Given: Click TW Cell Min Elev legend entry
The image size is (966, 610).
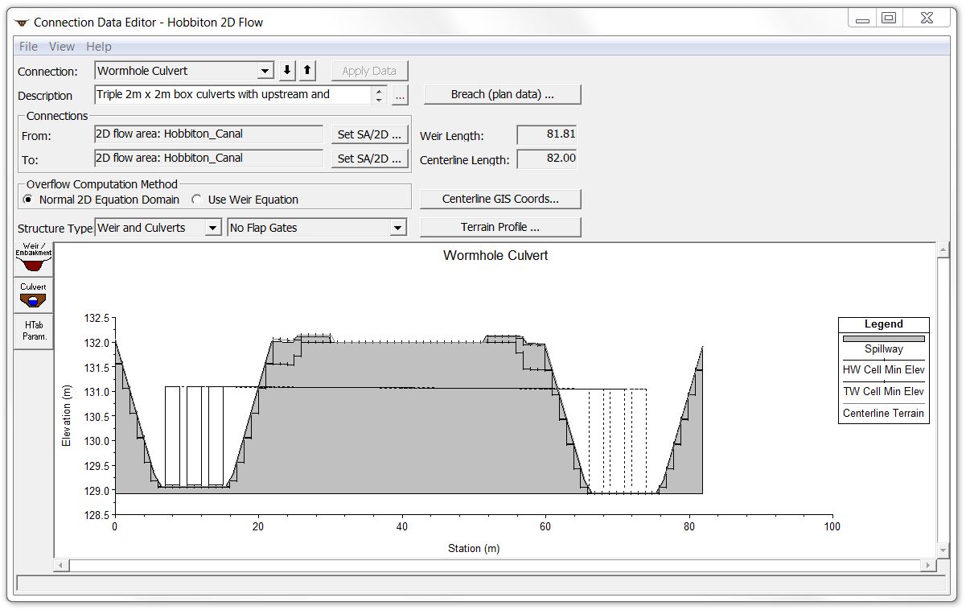Looking at the screenshot, I should coord(883,392).
